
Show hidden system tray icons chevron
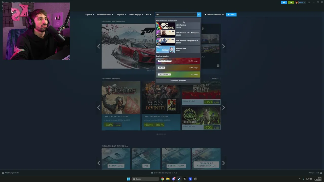299,179
